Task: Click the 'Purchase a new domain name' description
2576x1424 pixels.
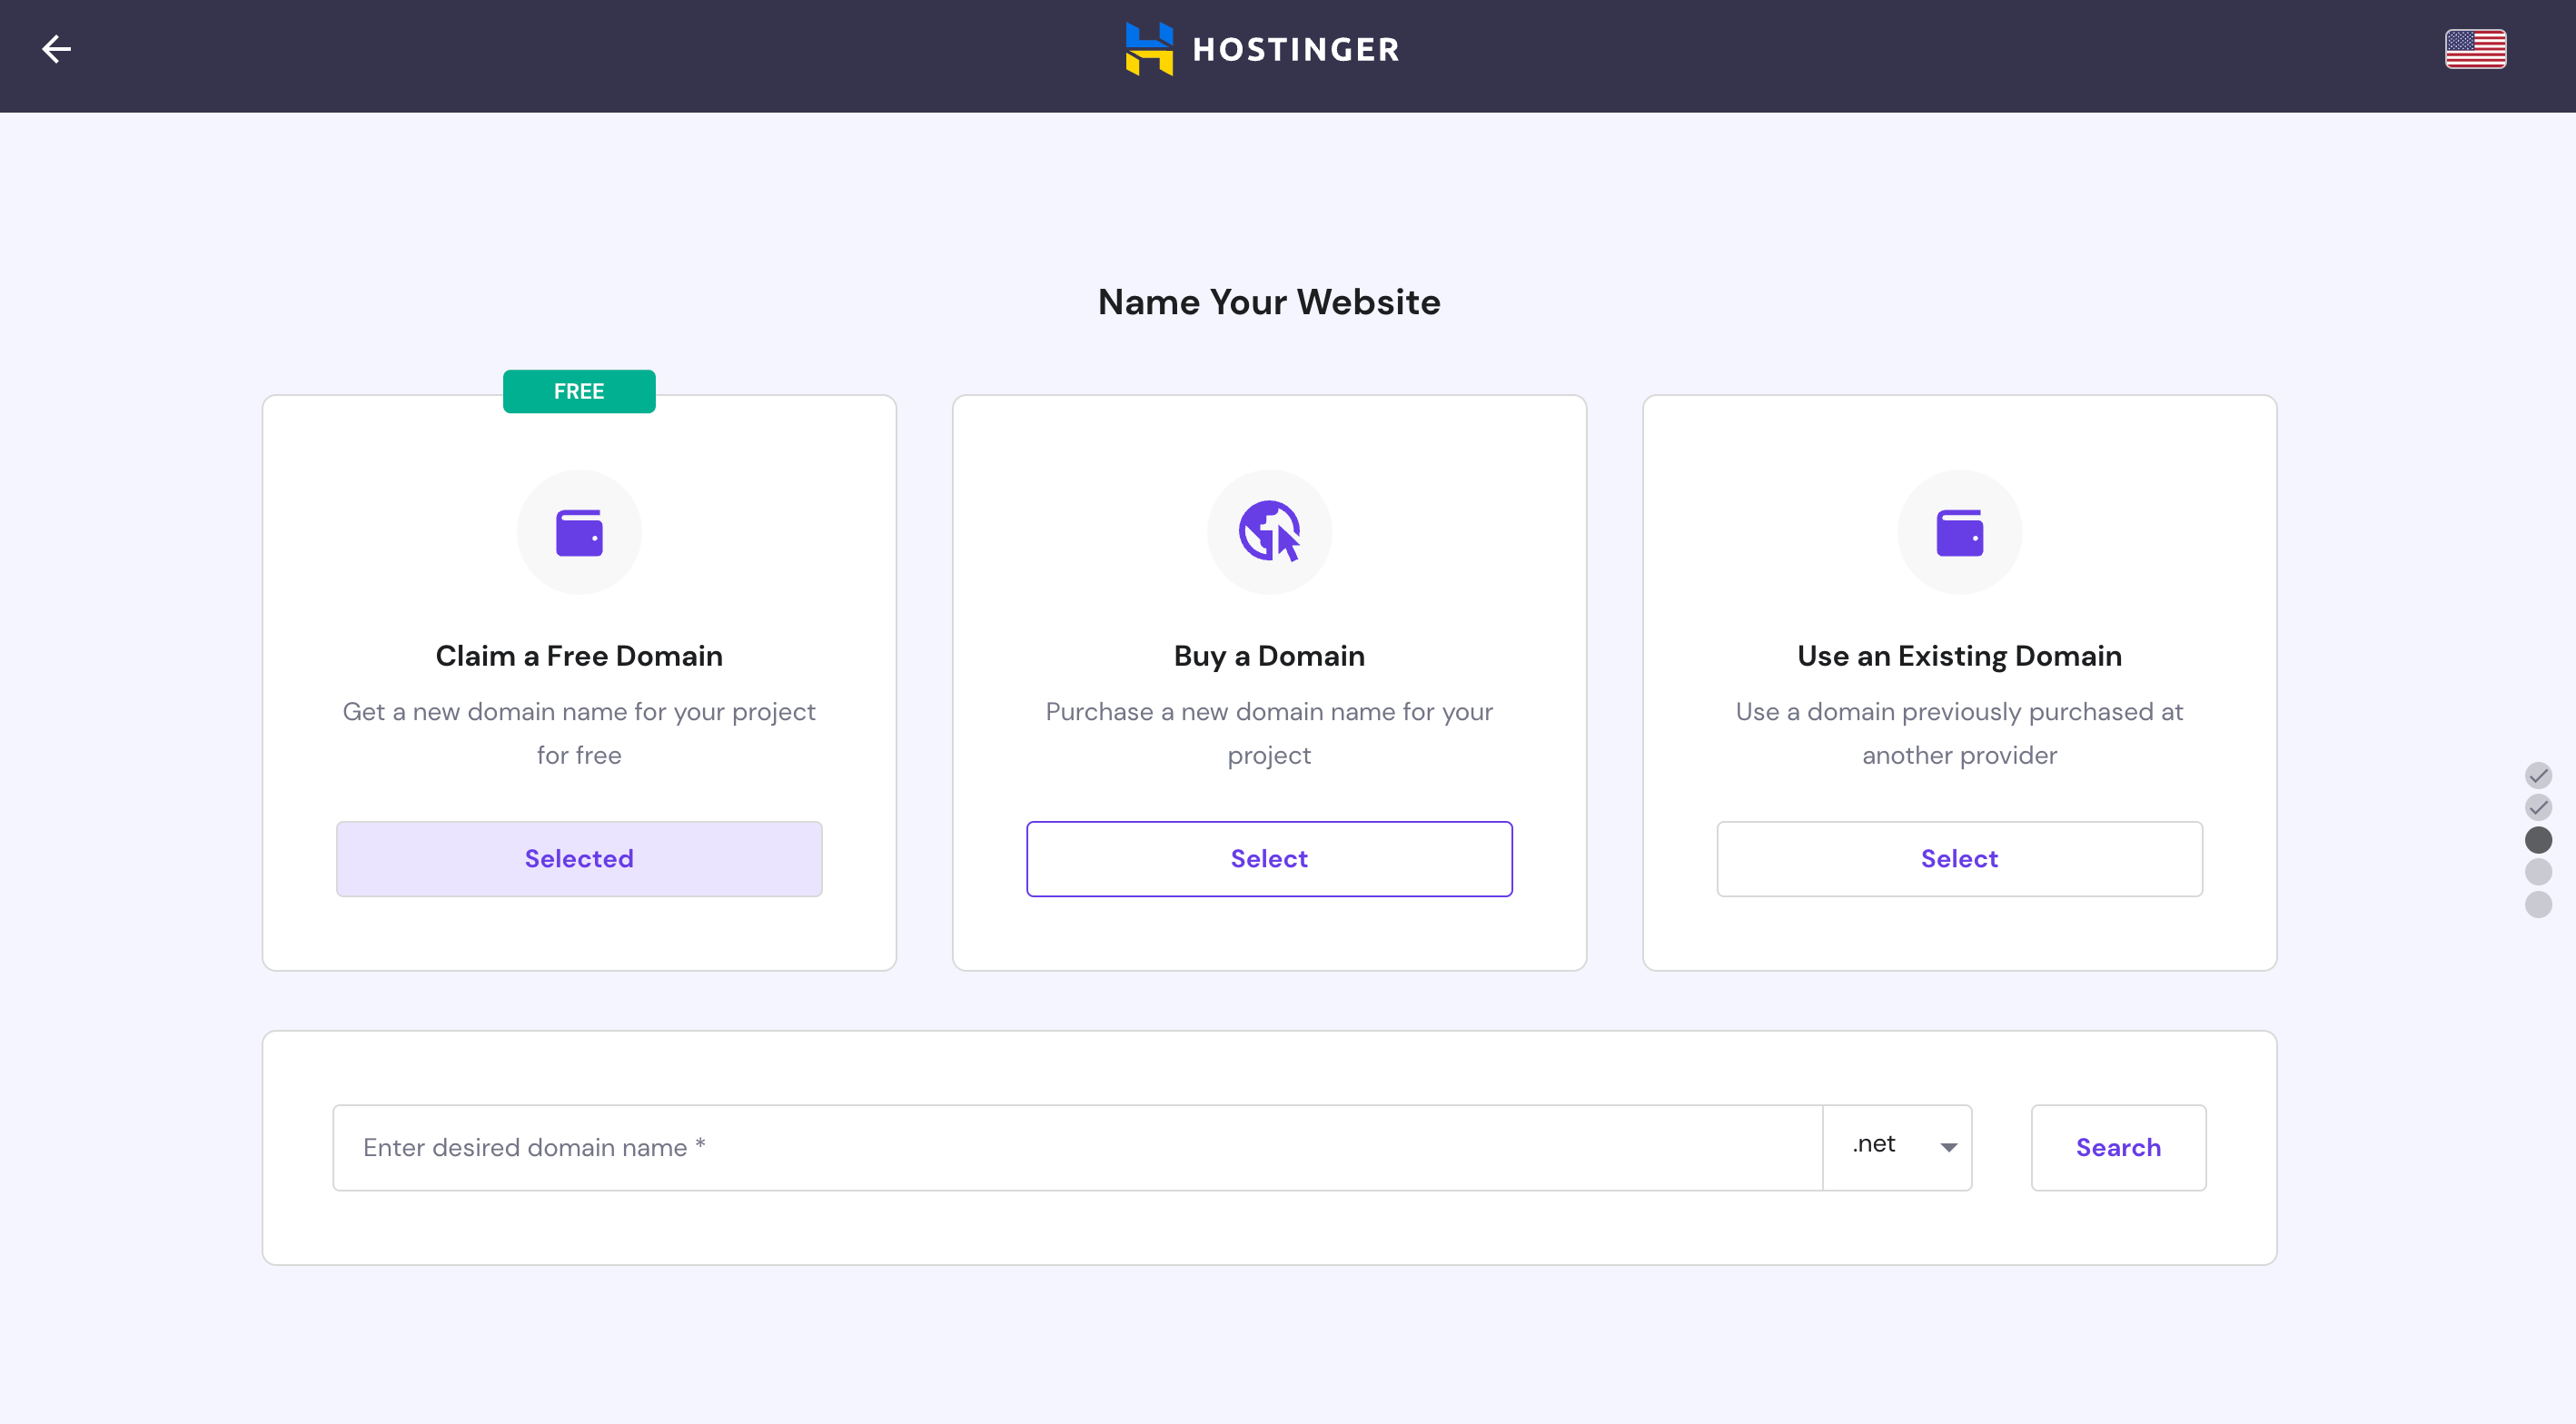Action: pyautogui.click(x=1269, y=733)
